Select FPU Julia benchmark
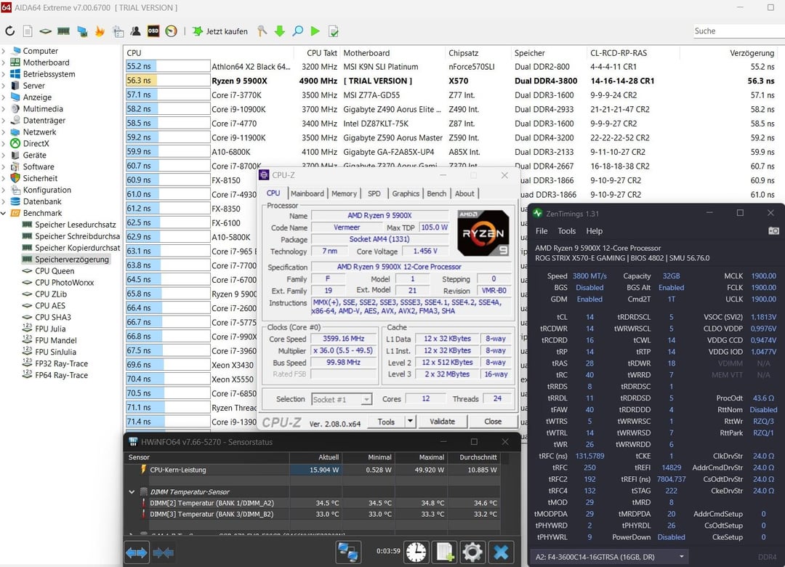785x567 pixels. click(x=50, y=329)
